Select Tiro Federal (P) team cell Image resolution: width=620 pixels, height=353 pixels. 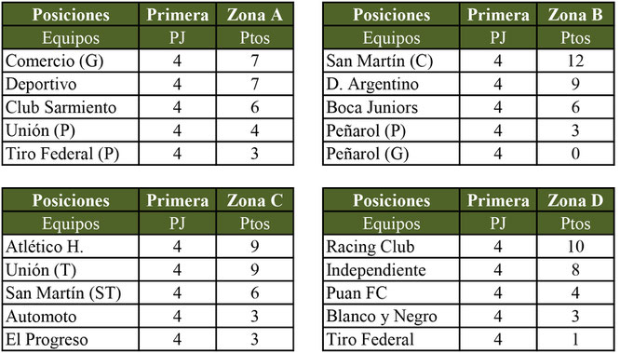point(71,154)
